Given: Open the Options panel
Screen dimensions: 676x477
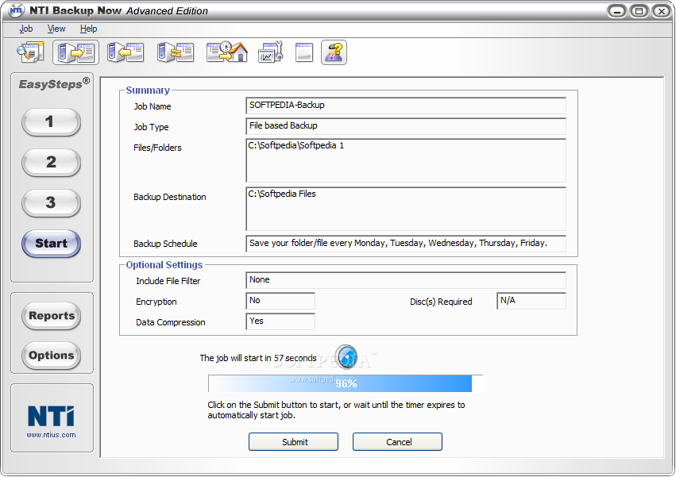Looking at the screenshot, I should coord(52,356).
